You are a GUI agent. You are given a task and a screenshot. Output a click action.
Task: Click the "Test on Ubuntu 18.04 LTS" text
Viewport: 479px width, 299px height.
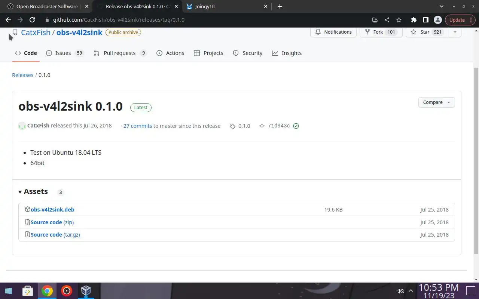point(66,152)
